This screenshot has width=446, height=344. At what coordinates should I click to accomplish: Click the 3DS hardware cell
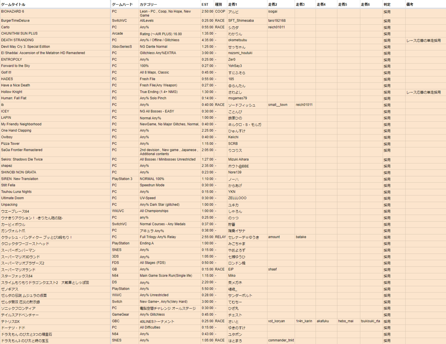(125, 257)
